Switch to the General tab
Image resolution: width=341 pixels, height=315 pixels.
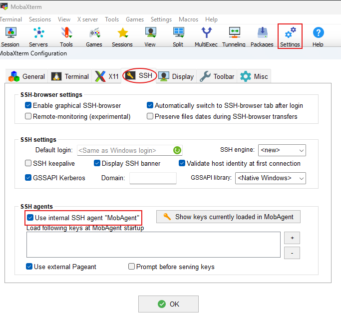26,76
